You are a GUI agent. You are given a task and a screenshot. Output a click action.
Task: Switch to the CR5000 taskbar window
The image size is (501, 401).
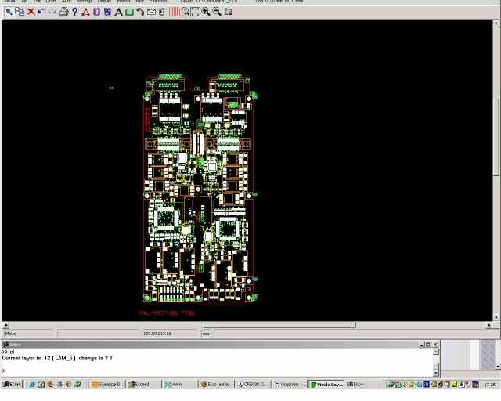pos(254,384)
